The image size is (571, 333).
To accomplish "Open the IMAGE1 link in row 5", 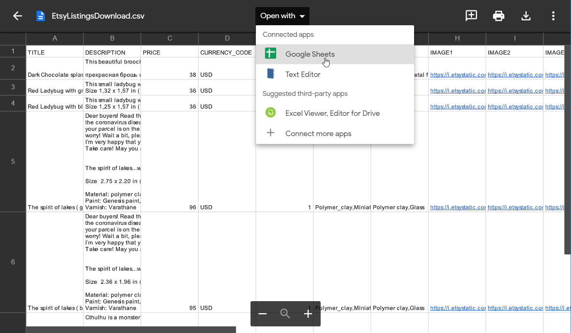I will pos(458,207).
